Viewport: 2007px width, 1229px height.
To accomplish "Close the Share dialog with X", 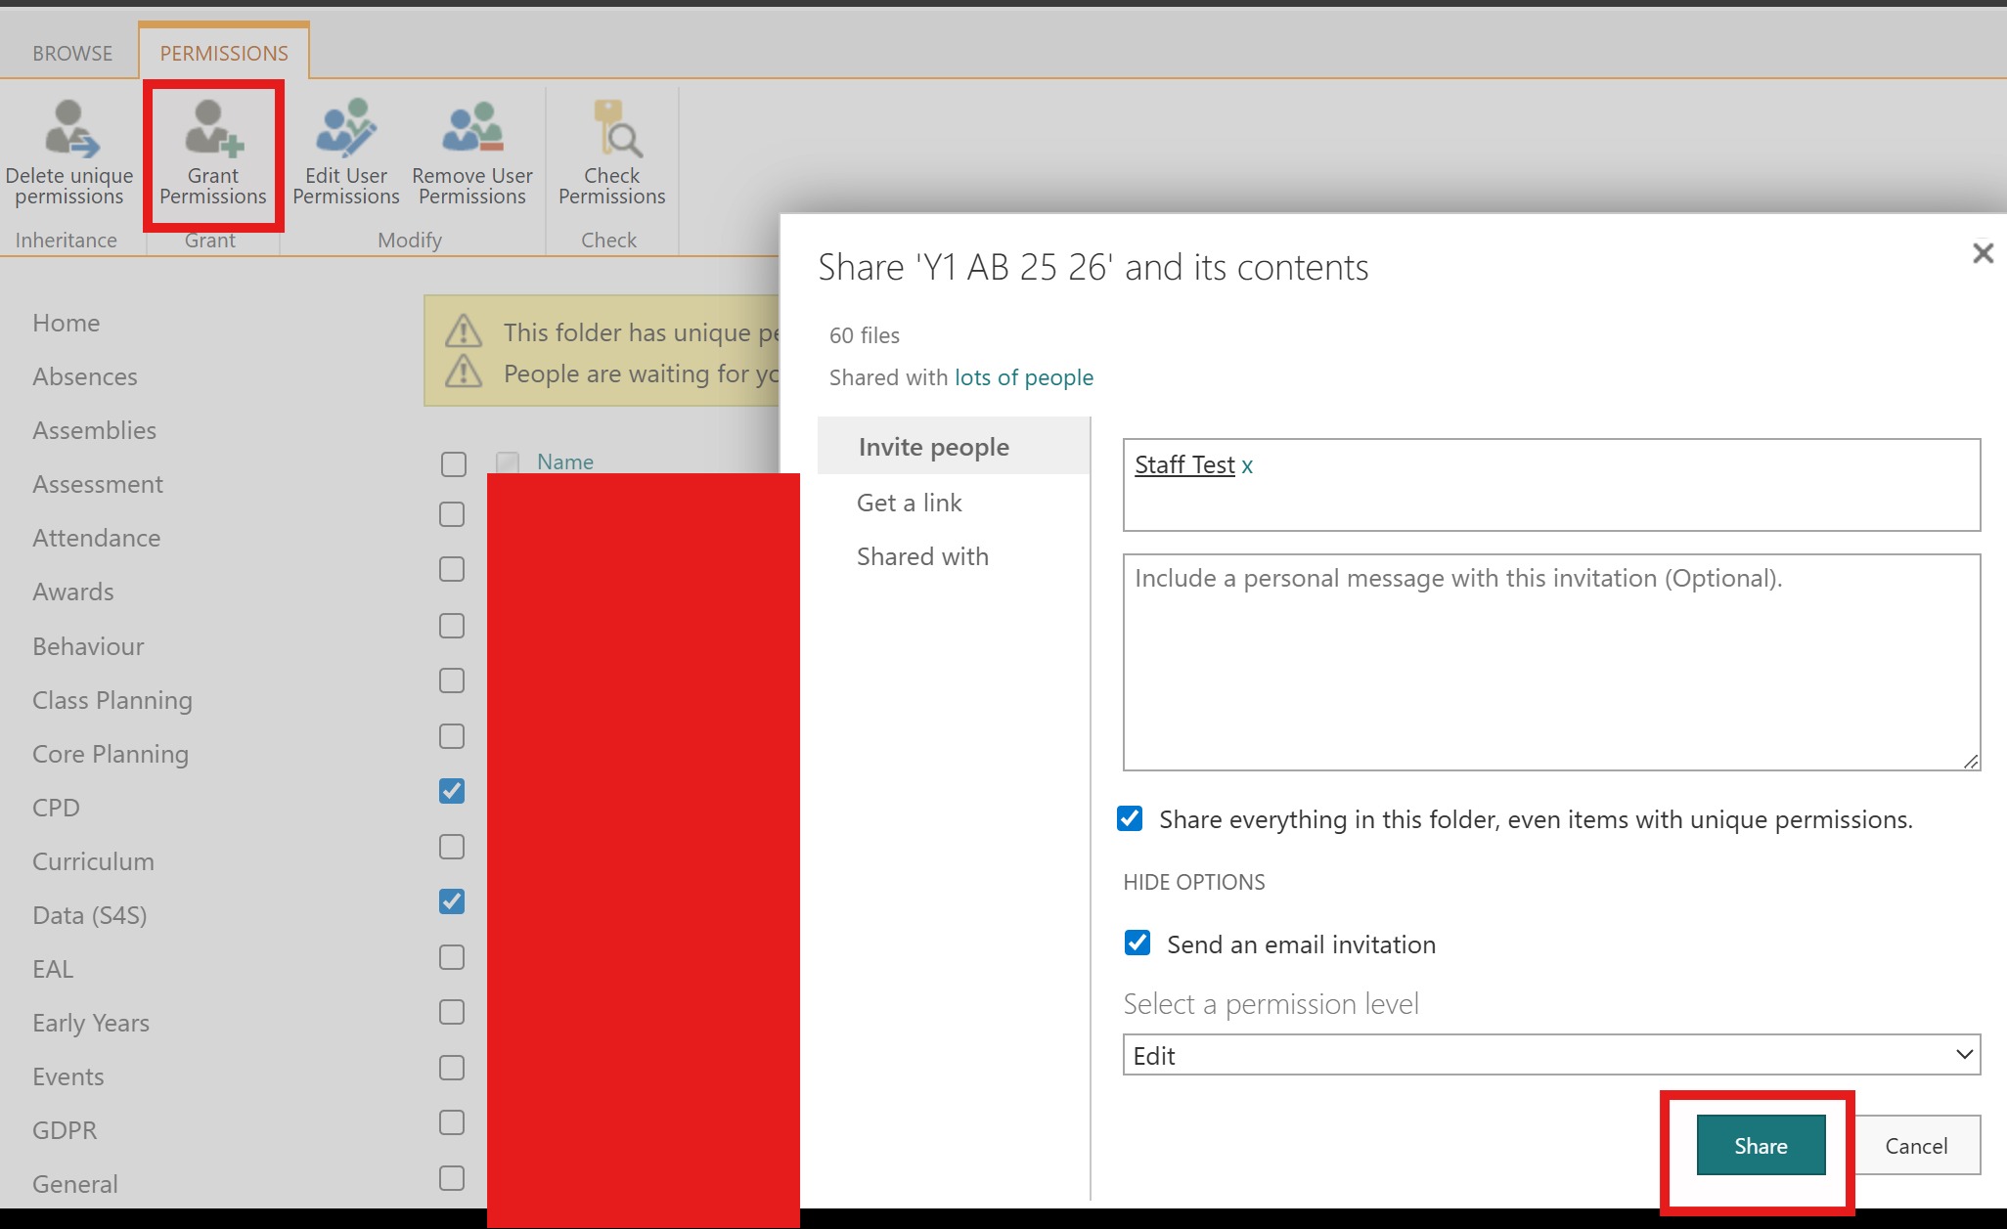I will (1983, 254).
